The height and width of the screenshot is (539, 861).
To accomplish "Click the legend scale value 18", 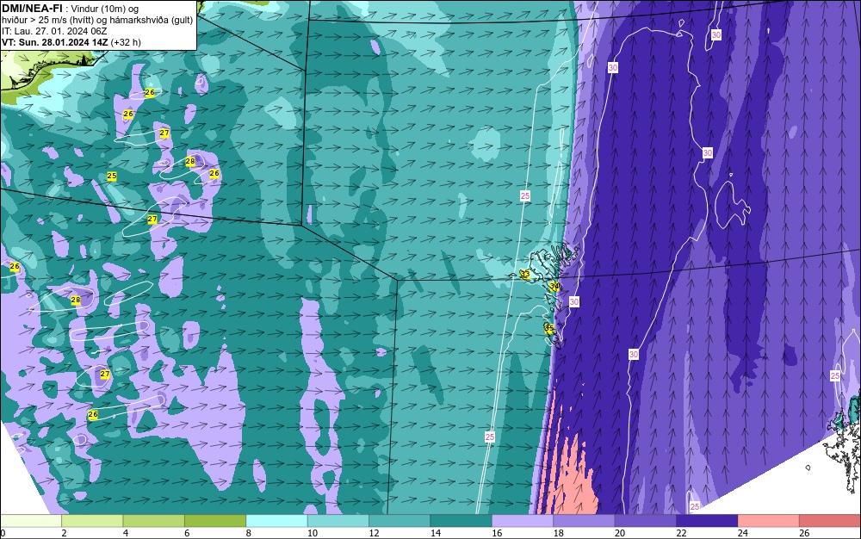I will [559, 533].
